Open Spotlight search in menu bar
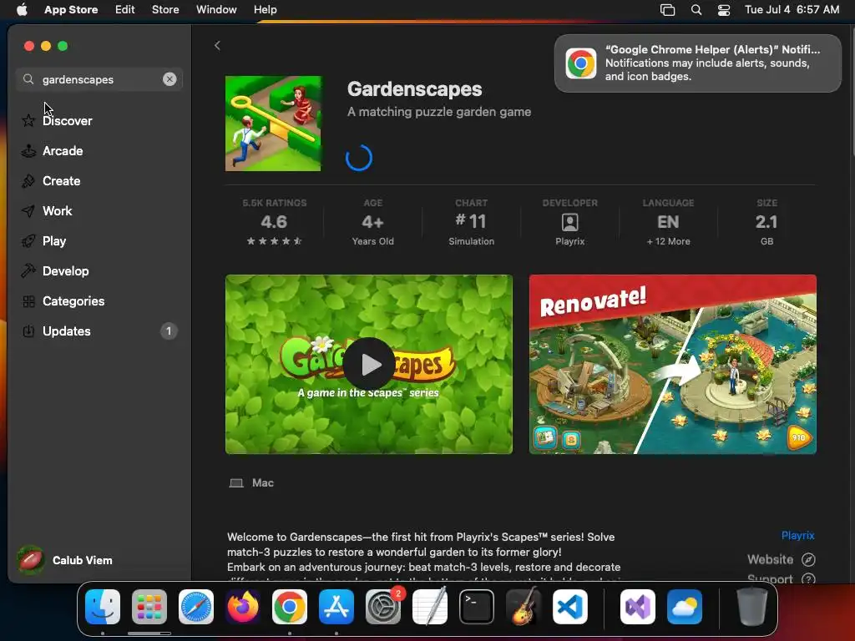855x641 pixels. click(696, 9)
